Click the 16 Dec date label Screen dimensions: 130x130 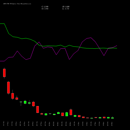click(91, 123)
